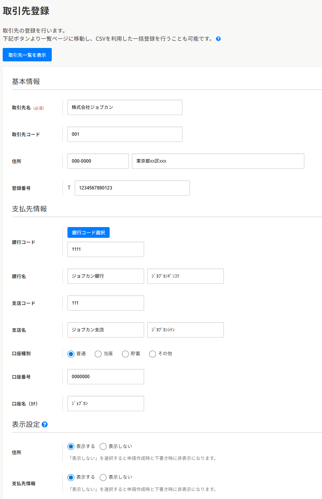Click the 取引先コード field showing 001

[x=125, y=134]
